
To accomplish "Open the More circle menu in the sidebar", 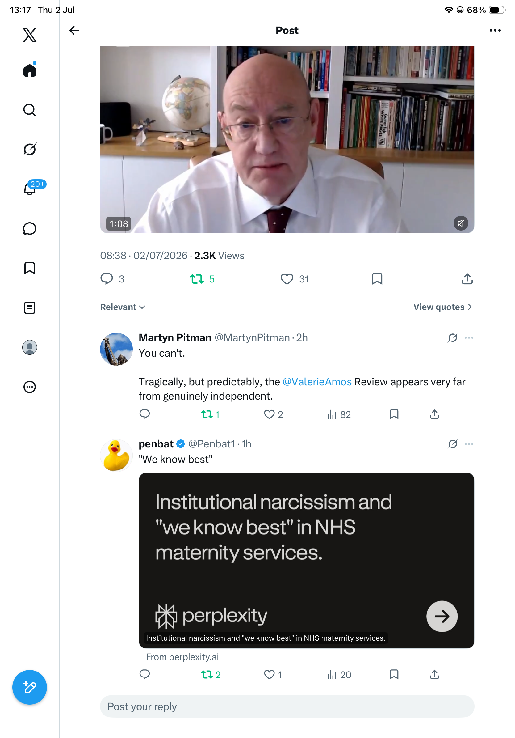I will pyautogui.click(x=30, y=387).
